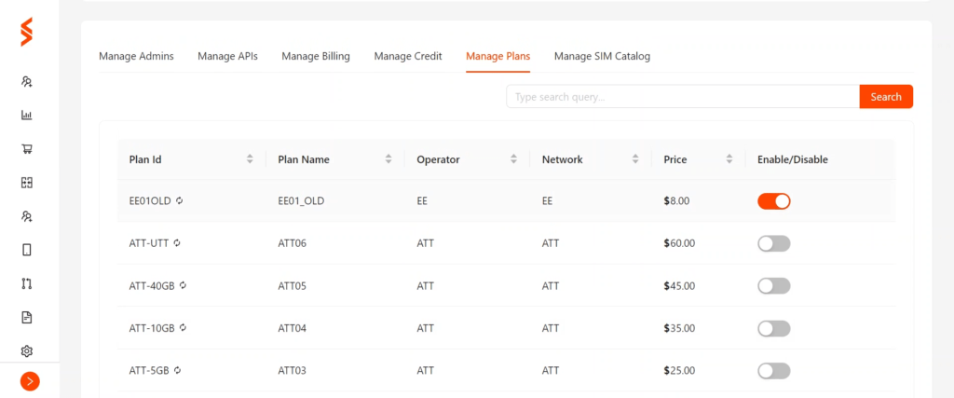The height and width of the screenshot is (398, 954).
Task: Click refresh icon next to ATT-10GB
Action: [x=184, y=327]
